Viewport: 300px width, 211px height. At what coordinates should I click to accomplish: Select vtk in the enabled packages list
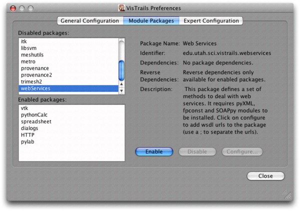click(x=24, y=108)
